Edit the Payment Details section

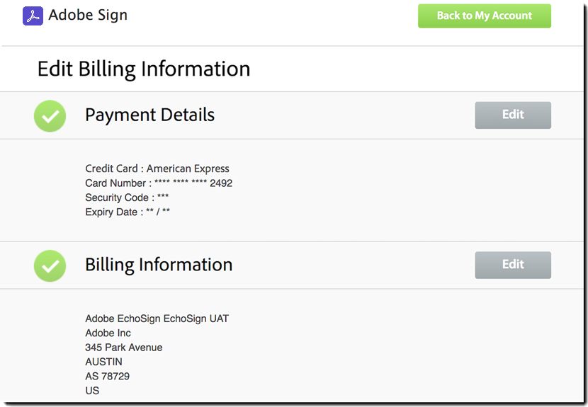coord(512,115)
